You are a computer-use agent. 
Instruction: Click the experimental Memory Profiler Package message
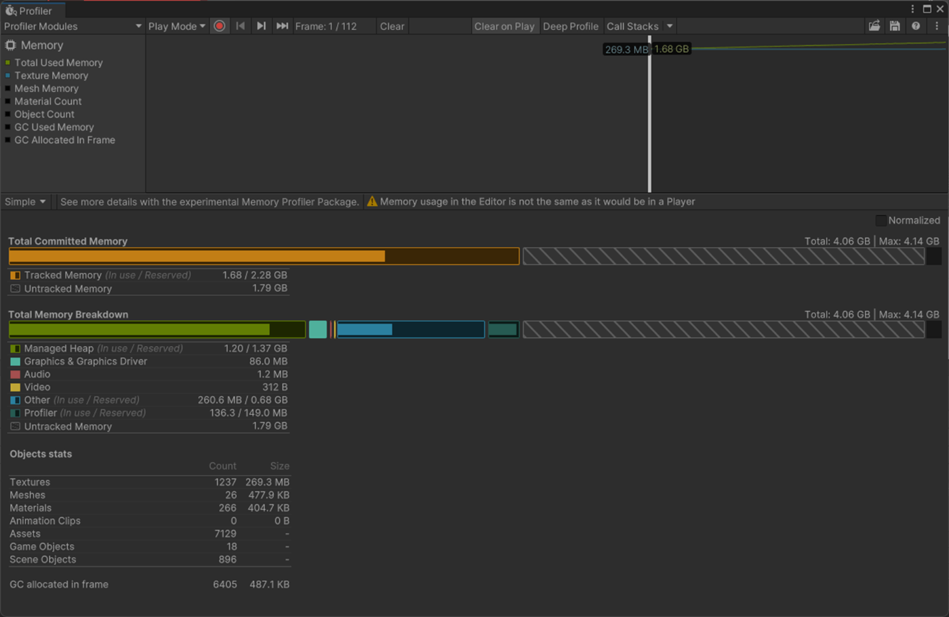pos(209,201)
